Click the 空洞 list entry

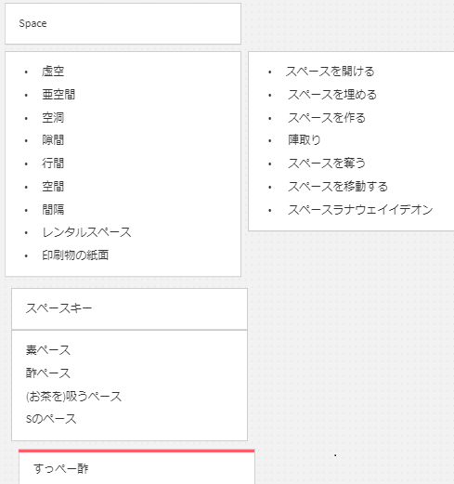53,118
